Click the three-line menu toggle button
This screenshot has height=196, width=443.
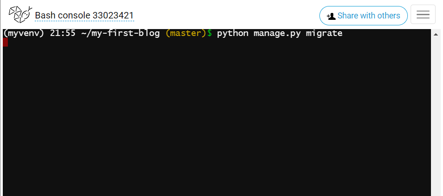tap(423, 14)
